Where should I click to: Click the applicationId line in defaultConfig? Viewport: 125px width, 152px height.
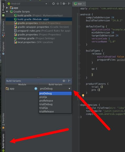click(108, 30)
